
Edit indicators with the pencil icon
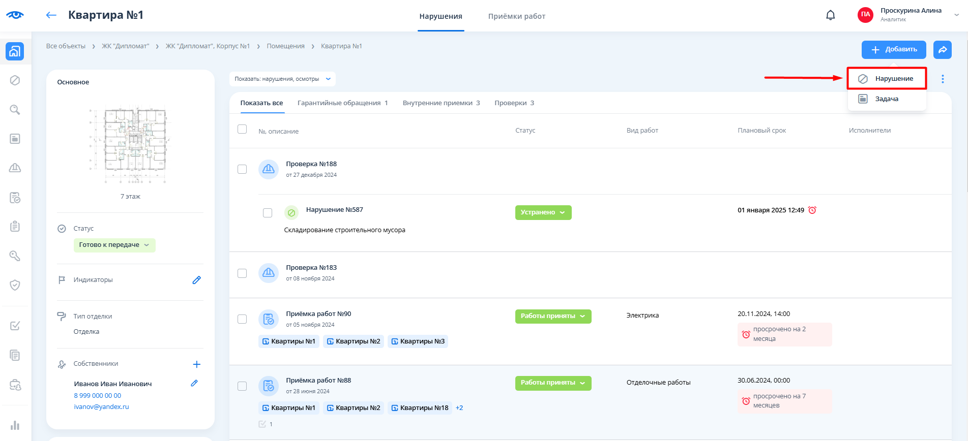click(196, 280)
